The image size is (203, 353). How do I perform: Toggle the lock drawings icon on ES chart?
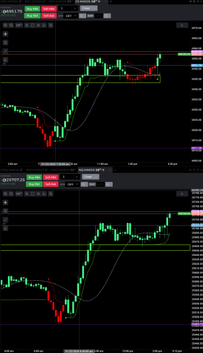tap(6, 60)
